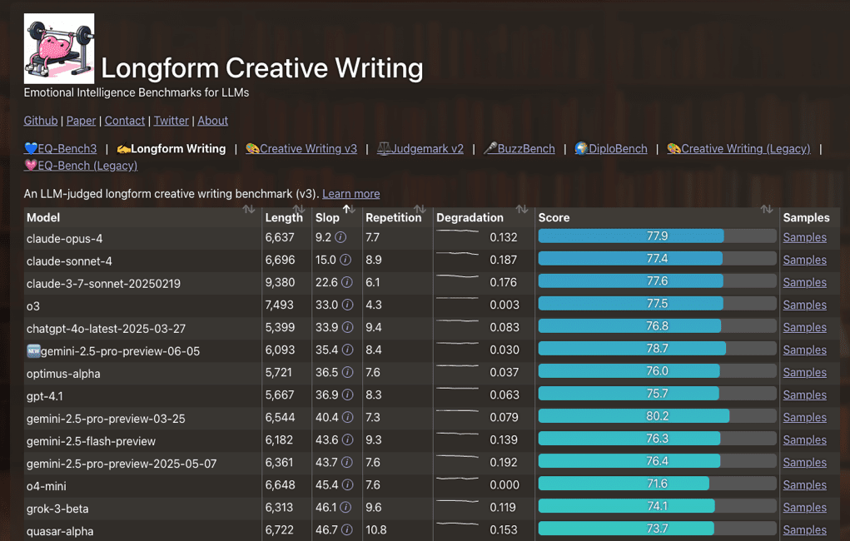Click slop info icon in grok-3-beta row
This screenshot has width=850, height=541.
click(x=345, y=508)
